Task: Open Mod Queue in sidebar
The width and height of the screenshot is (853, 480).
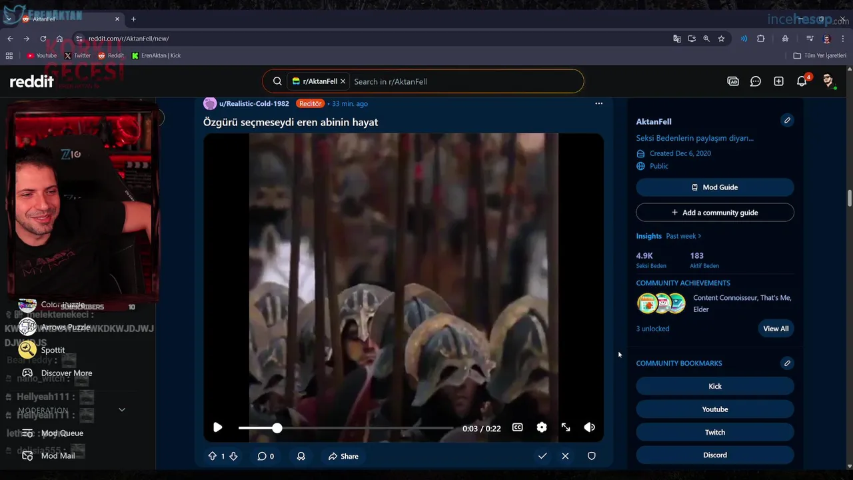Action: pyautogui.click(x=62, y=433)
